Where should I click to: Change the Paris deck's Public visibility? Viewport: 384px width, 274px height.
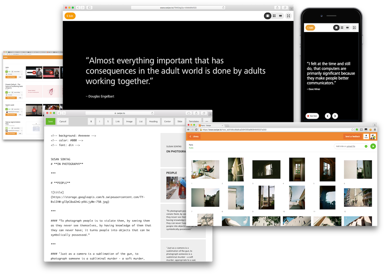tap(191, 148)
